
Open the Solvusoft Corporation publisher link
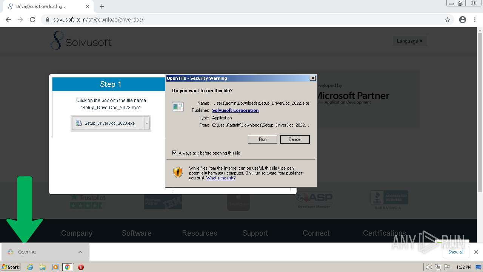(235, 110)
